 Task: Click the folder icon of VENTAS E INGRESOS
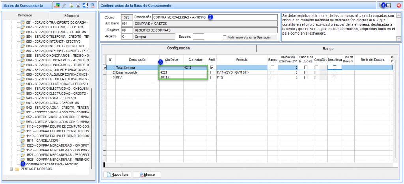pyautogui.click(x=17, y=169)
